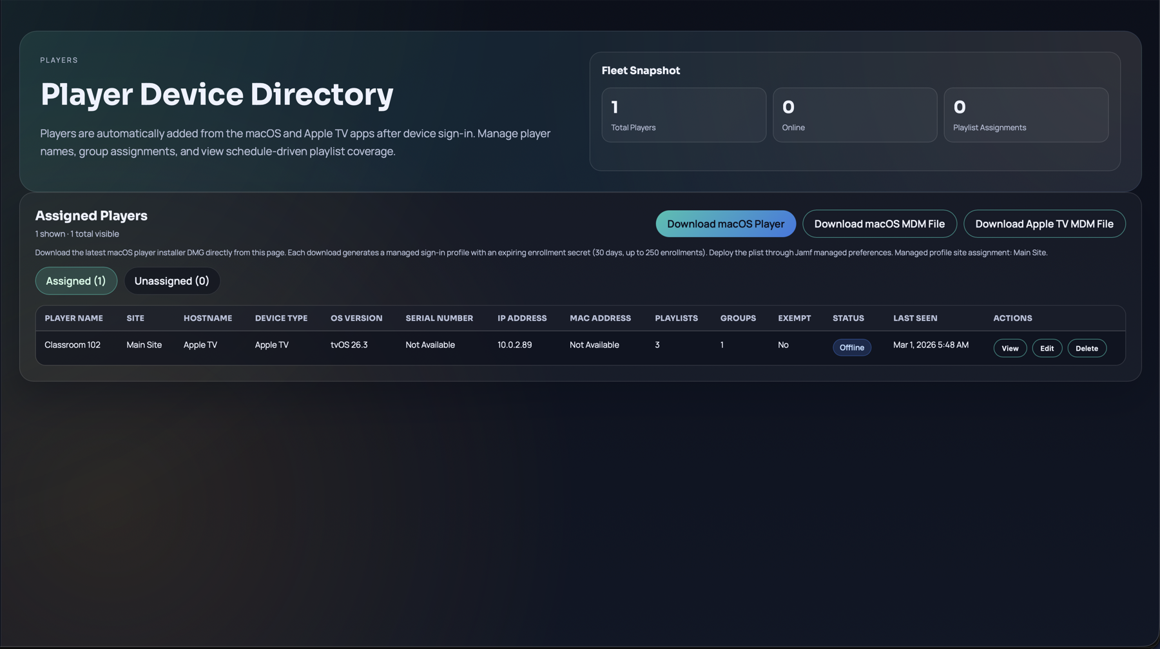Open the Playlist Assignments stat card
Image resolution: width=1160 pixels, height=649 pixels.
click(1026, 115)
